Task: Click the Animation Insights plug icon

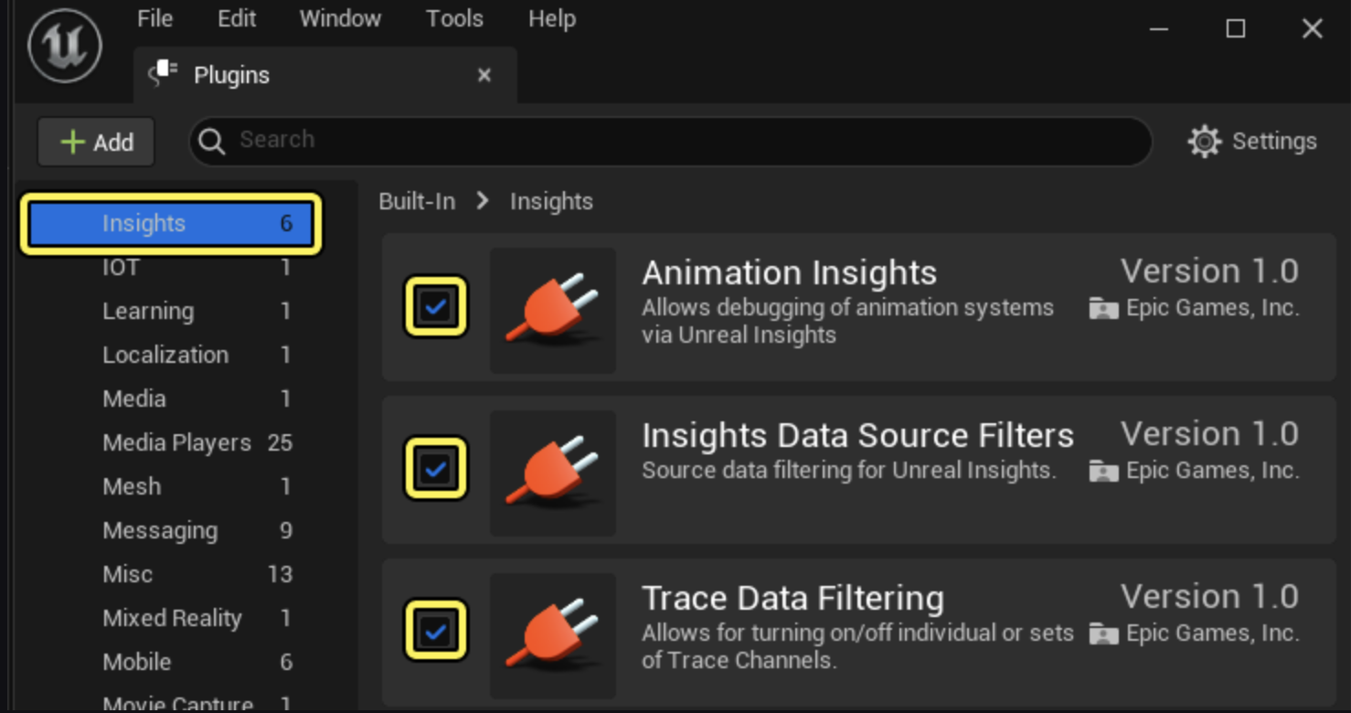Action: (x=553, y=310)
